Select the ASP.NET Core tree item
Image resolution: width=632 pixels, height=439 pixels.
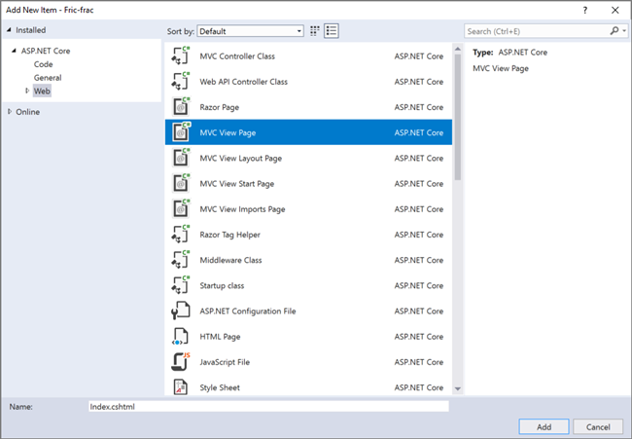pos(46,51)
